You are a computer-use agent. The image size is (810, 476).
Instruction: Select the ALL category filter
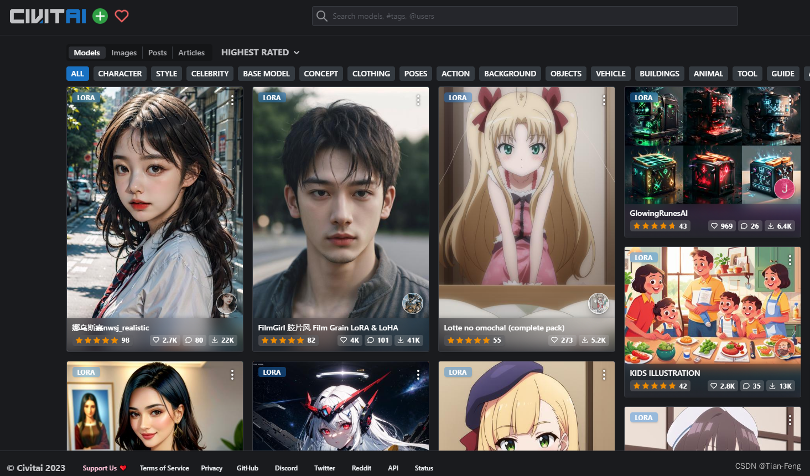pyautogui.click(x=77, y=74)
